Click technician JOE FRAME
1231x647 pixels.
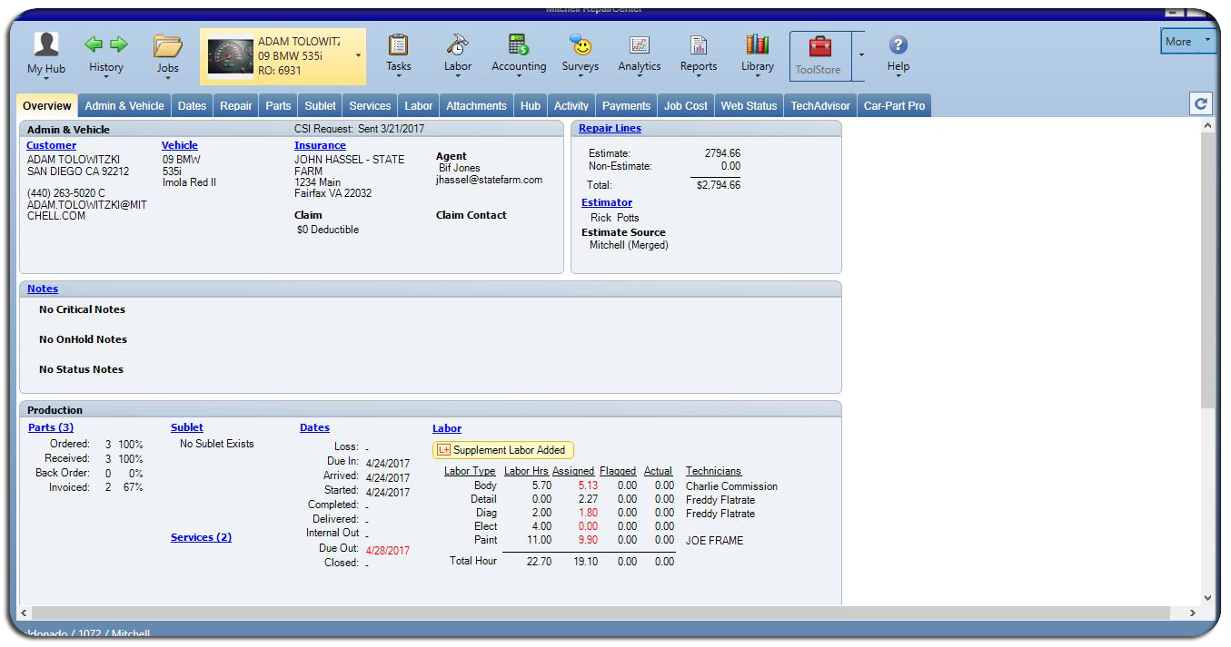(714, 541)
